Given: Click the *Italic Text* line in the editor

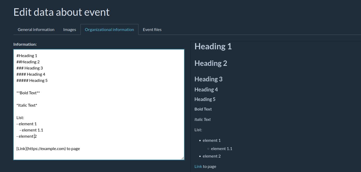Looking at the screenshot, I should (x=27, y=105).
